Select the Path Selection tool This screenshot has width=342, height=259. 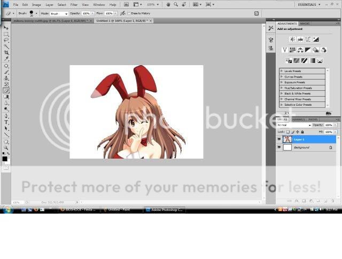pyautogui.click(x=6, y=128)
